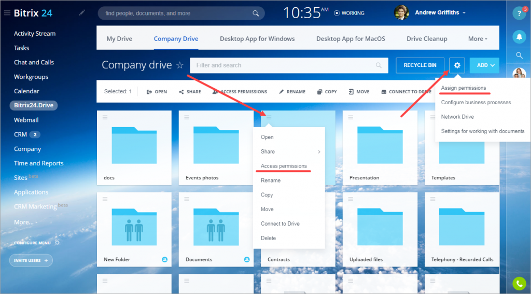Open the docs folder menu icon
The width and height of the screenshot is (531, 294).
point(105,117)
